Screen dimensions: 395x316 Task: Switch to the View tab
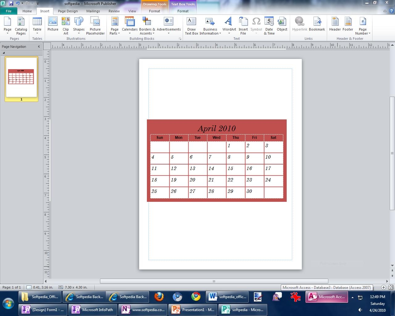(x=132, y=11)
